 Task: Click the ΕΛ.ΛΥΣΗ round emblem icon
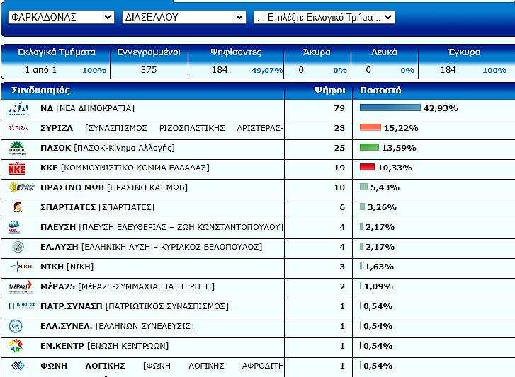18,247
